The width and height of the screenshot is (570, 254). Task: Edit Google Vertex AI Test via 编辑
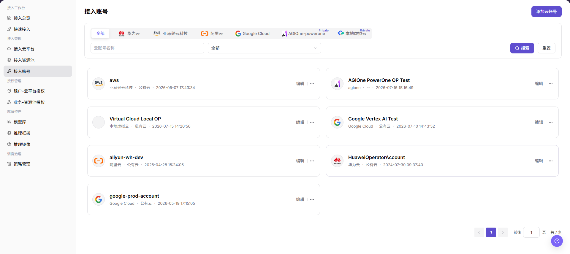click(539, 122)
